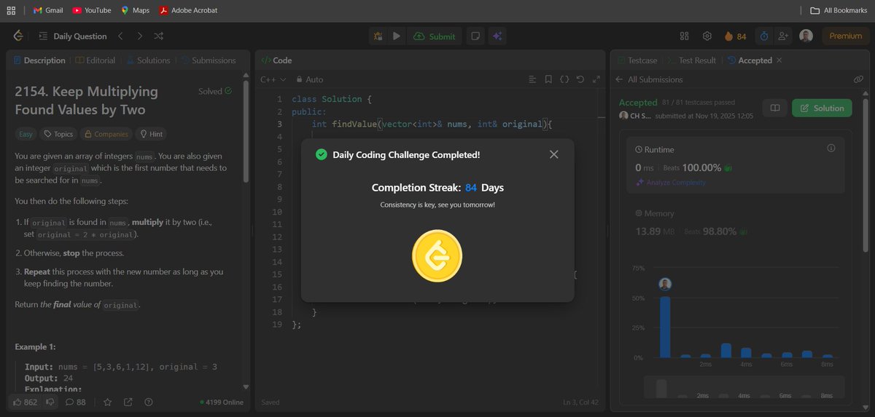Viewport: 875px width, 417px height.
Task: Click the Easy difficulty tag
Action: pyautogui.click(x=26, y=134)
